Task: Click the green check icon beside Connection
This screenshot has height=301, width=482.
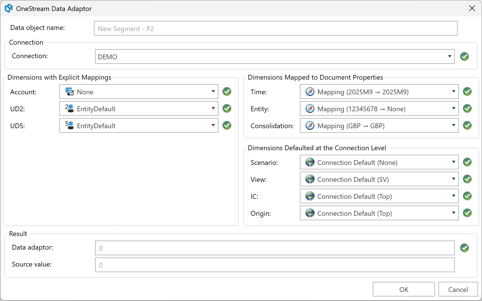Action: pyautogui.click(x=464, y=56)
